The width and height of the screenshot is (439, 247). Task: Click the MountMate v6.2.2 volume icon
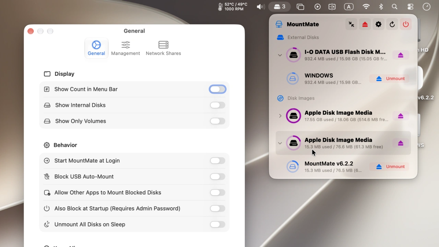(x=293, y=167)
